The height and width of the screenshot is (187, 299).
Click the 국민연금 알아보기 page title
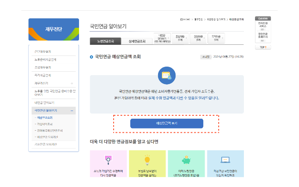point(108,26)
